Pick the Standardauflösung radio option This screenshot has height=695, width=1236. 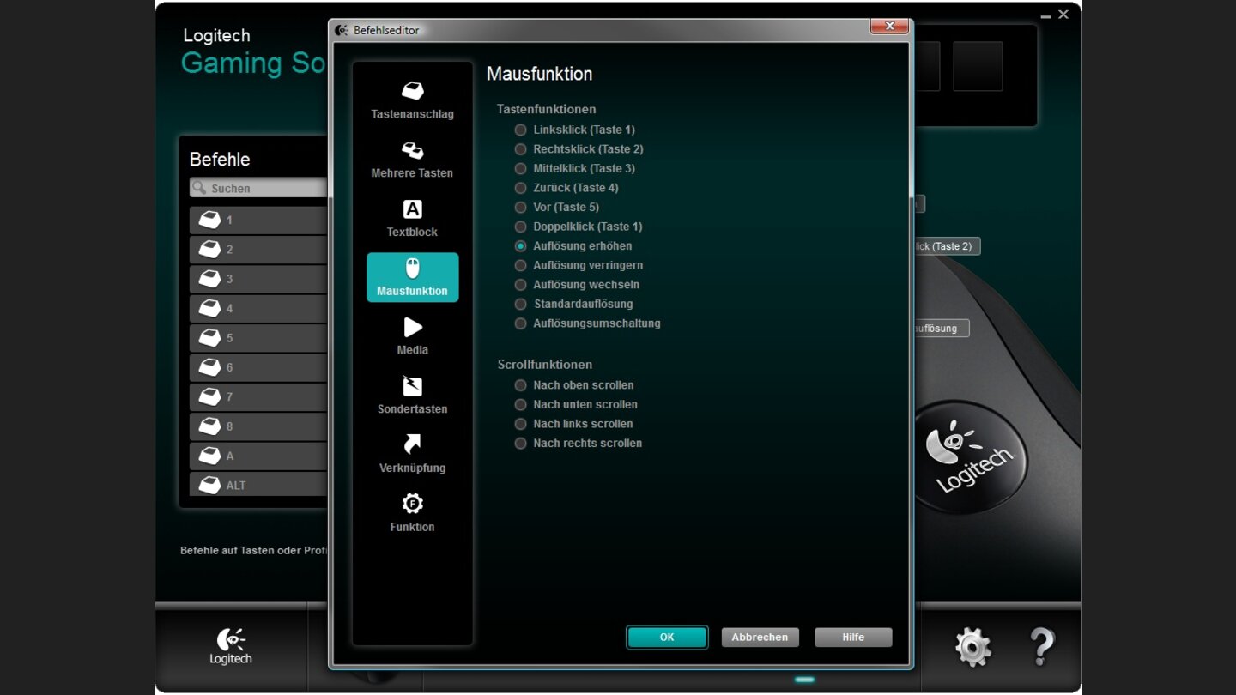520,305
